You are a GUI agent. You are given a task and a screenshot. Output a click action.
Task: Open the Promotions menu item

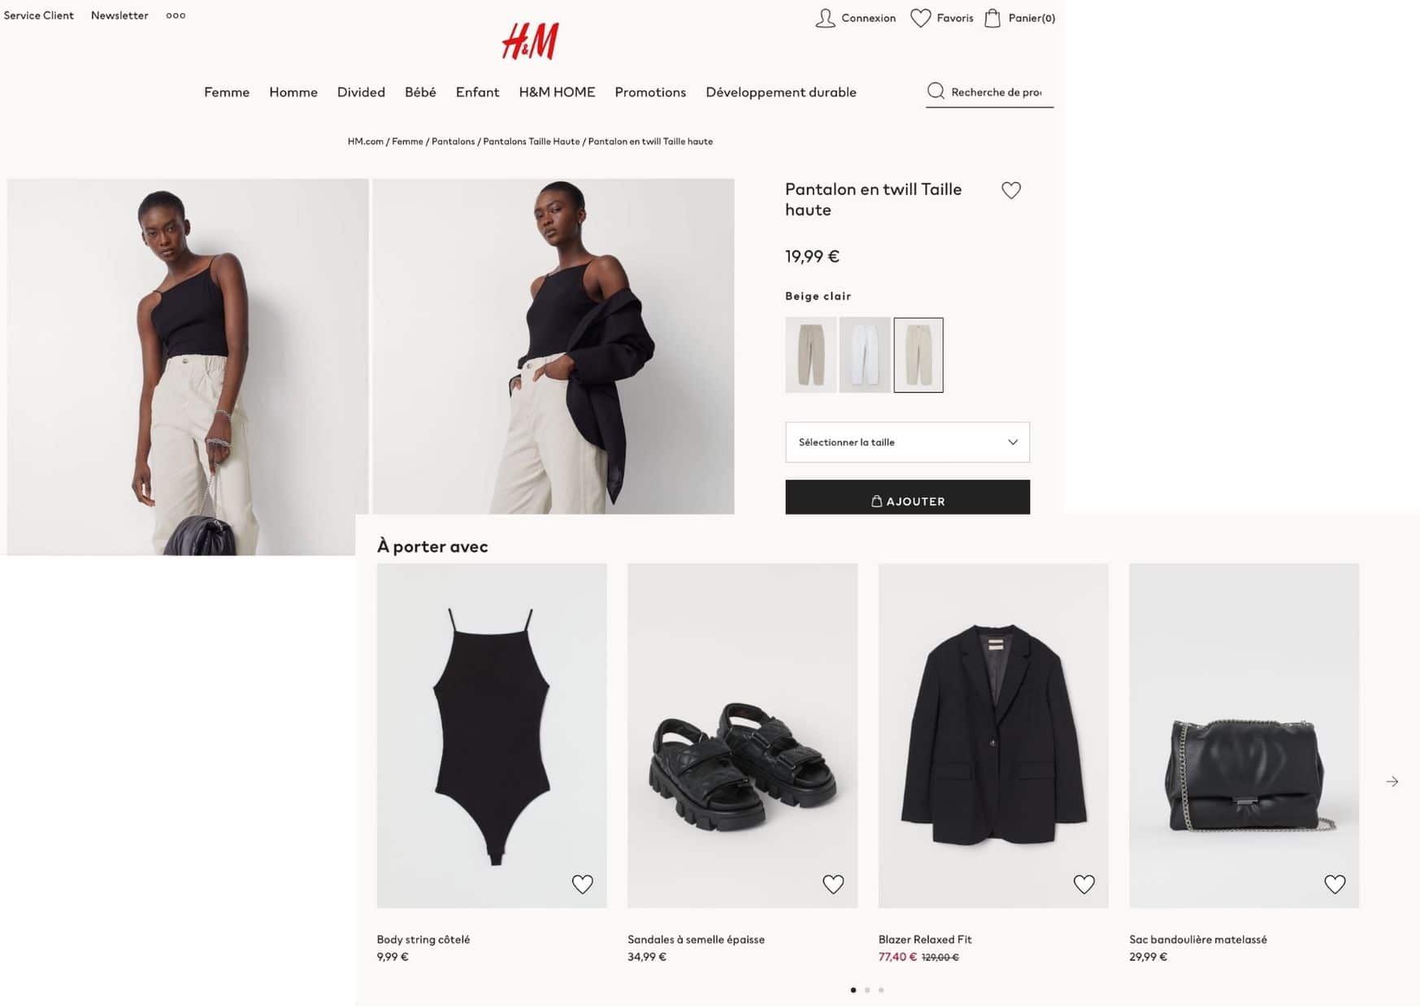(x=650, y=92)
